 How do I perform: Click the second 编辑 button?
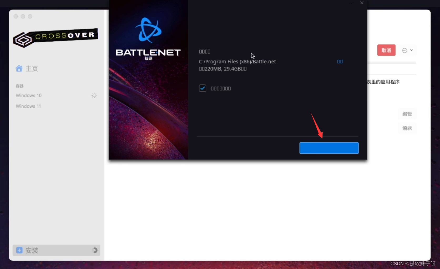[407, 128]
